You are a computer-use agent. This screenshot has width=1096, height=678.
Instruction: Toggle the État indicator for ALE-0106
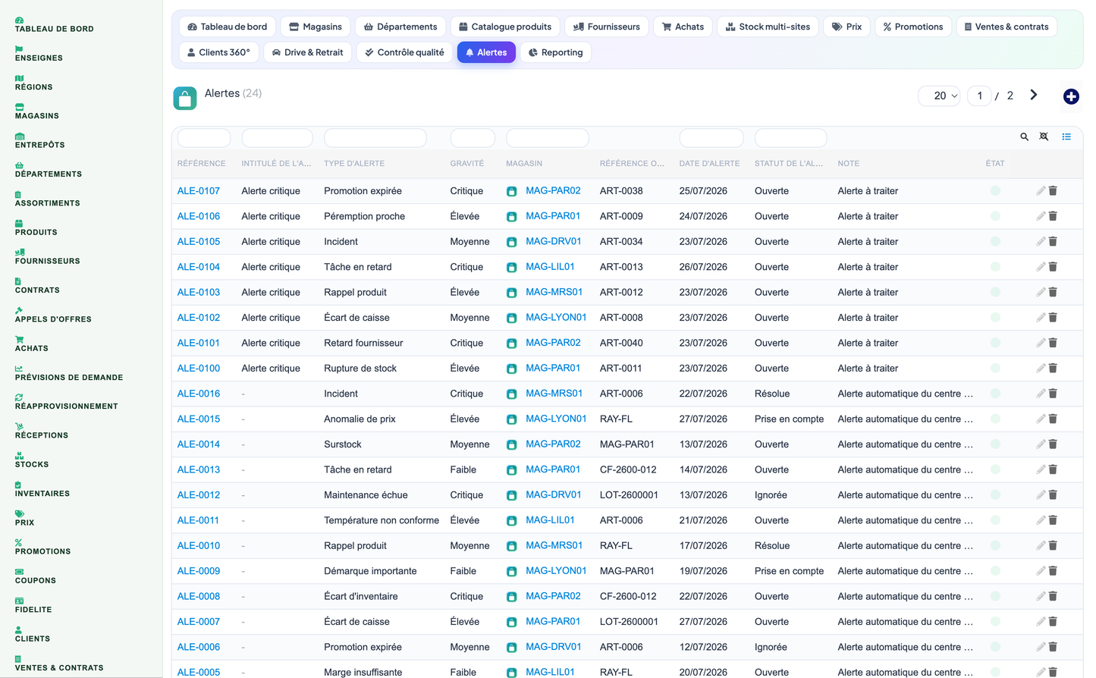[x=995, y=216]
